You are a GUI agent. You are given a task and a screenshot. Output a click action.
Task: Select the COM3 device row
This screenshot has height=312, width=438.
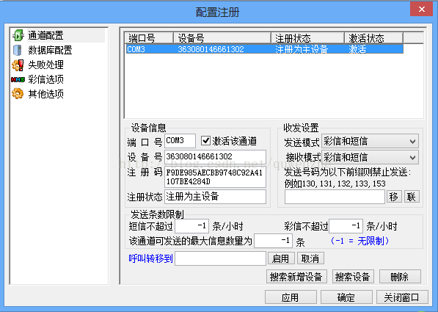click(264, 49)
